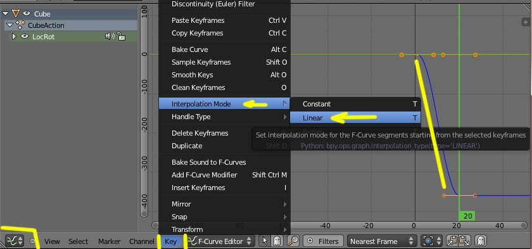Click the frame 20 current-frame marker
This screenshot has height=249, width=532.
pyautogui.click(x=467, y=216)
